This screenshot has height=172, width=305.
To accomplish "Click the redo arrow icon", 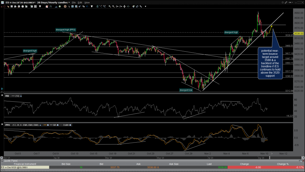I will pyautogui.click(x=83, y=6).
